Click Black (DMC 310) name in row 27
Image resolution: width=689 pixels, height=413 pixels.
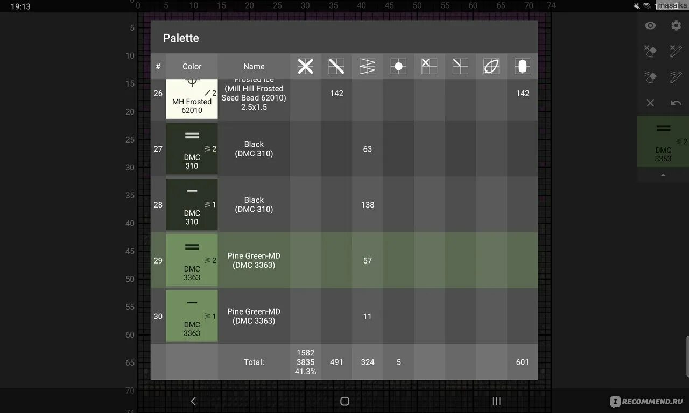[x=254, y=149]
